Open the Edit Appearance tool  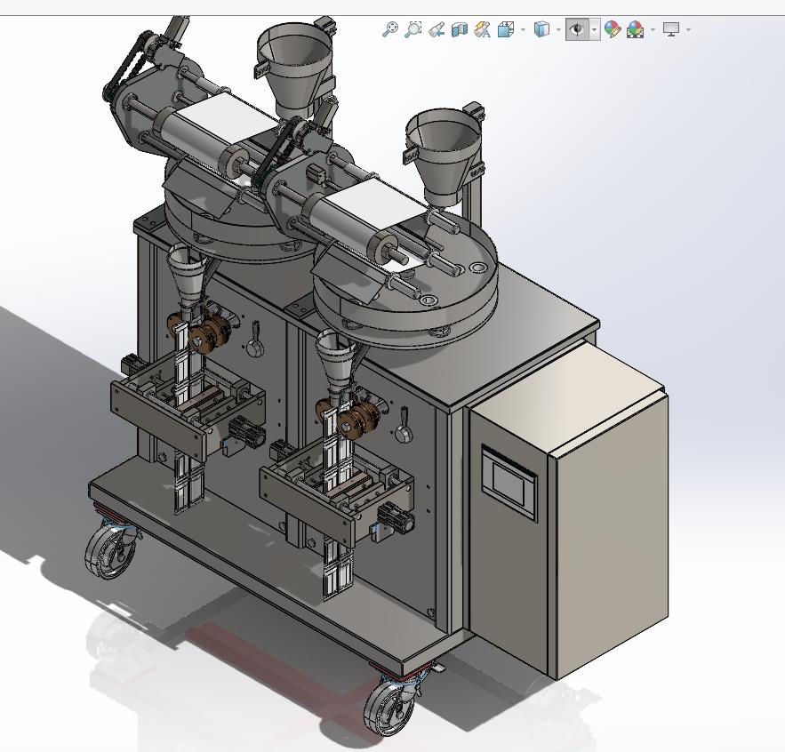(613, 29)
